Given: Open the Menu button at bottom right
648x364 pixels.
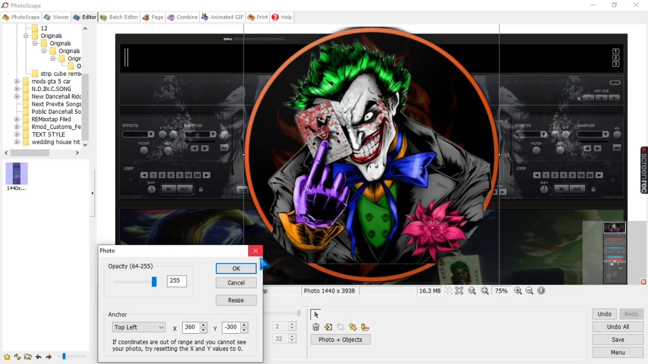Looking at the screenshot, I should coord(618,352).
